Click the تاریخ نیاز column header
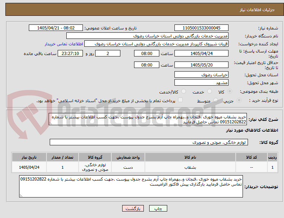This screenshot has width=284, height=218. (x=29, y=157)
